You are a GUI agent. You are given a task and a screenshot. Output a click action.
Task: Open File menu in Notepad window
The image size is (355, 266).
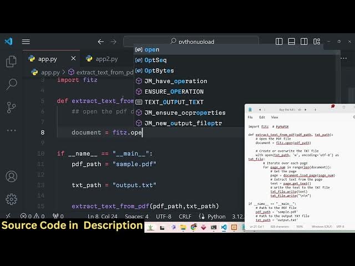pos(250,117)
